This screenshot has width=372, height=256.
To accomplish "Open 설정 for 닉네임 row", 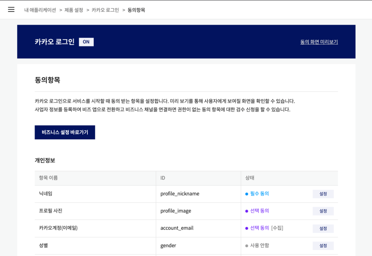I will (323, 194).
